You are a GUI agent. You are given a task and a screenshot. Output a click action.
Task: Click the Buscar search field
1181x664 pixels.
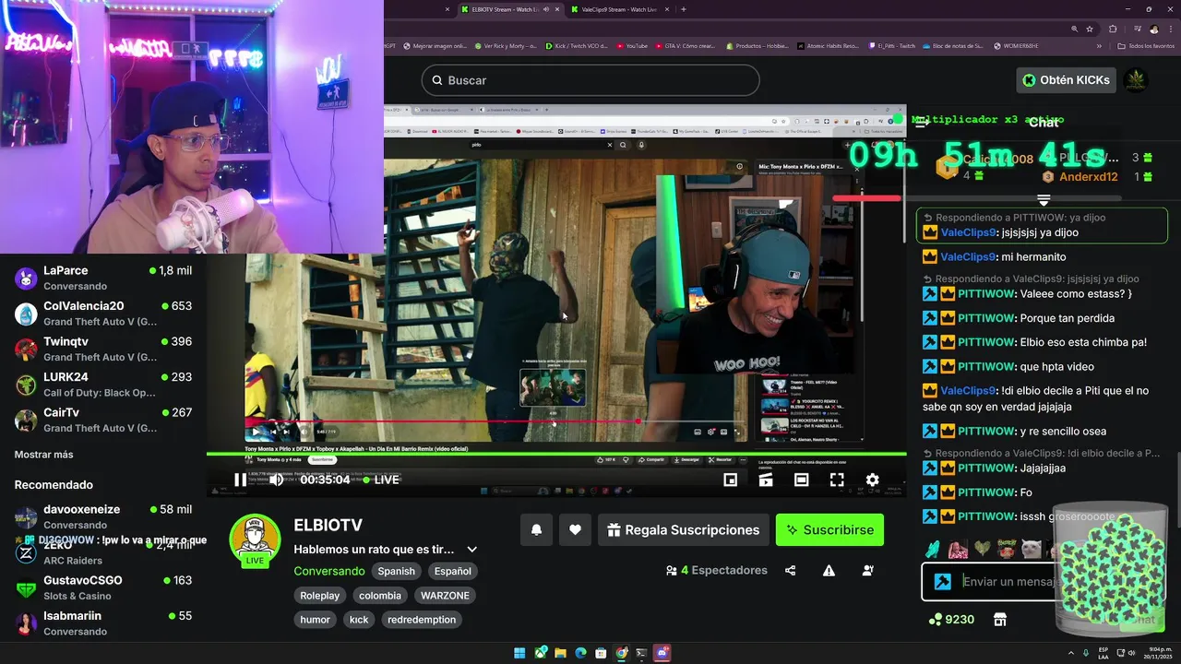pyautogui.click(x=590, y=80)
